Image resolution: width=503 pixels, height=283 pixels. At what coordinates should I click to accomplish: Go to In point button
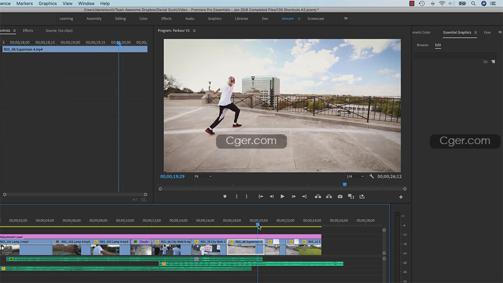click(261, 196)
